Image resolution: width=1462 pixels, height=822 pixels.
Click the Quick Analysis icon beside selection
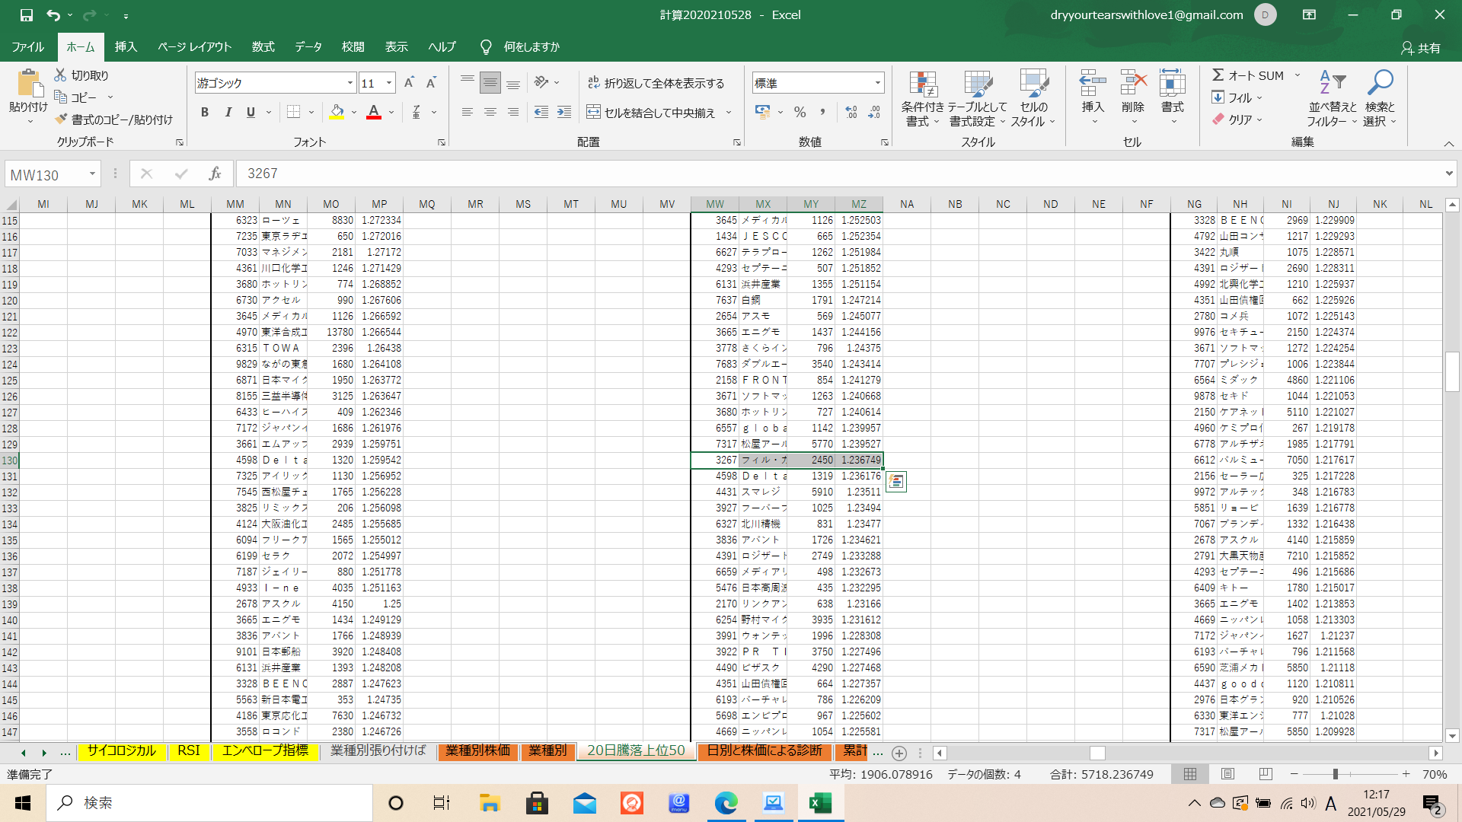[x=896, y=482]
